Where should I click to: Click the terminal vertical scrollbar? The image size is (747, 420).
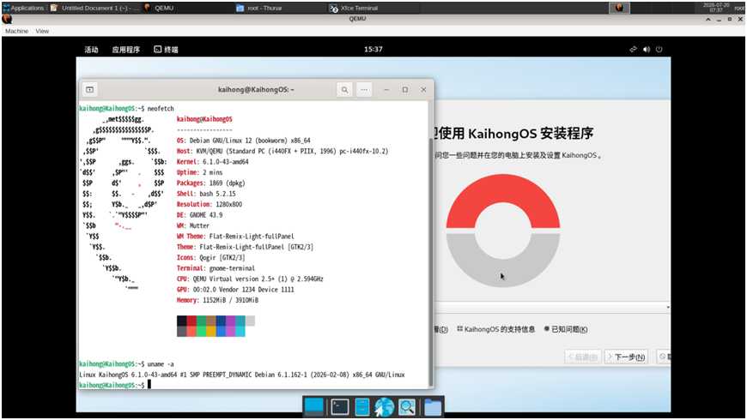(x=431, y=261)
